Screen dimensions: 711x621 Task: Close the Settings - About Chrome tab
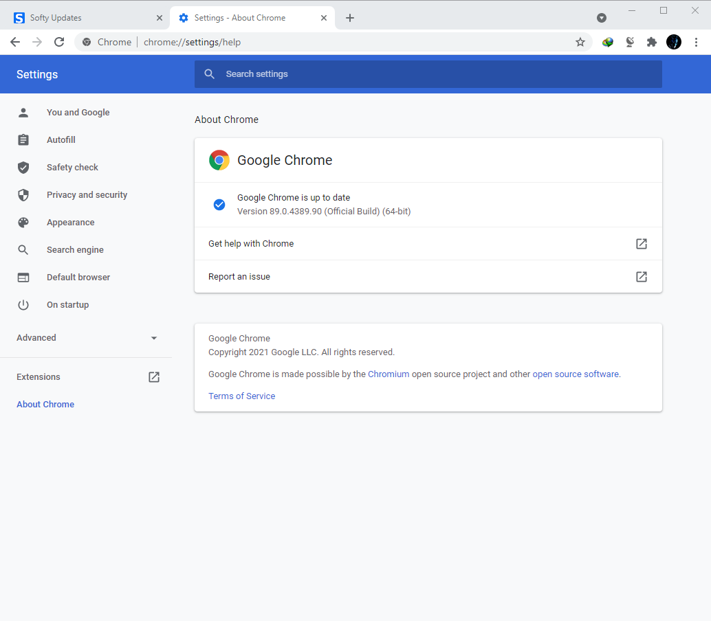[x=324, y=18]
